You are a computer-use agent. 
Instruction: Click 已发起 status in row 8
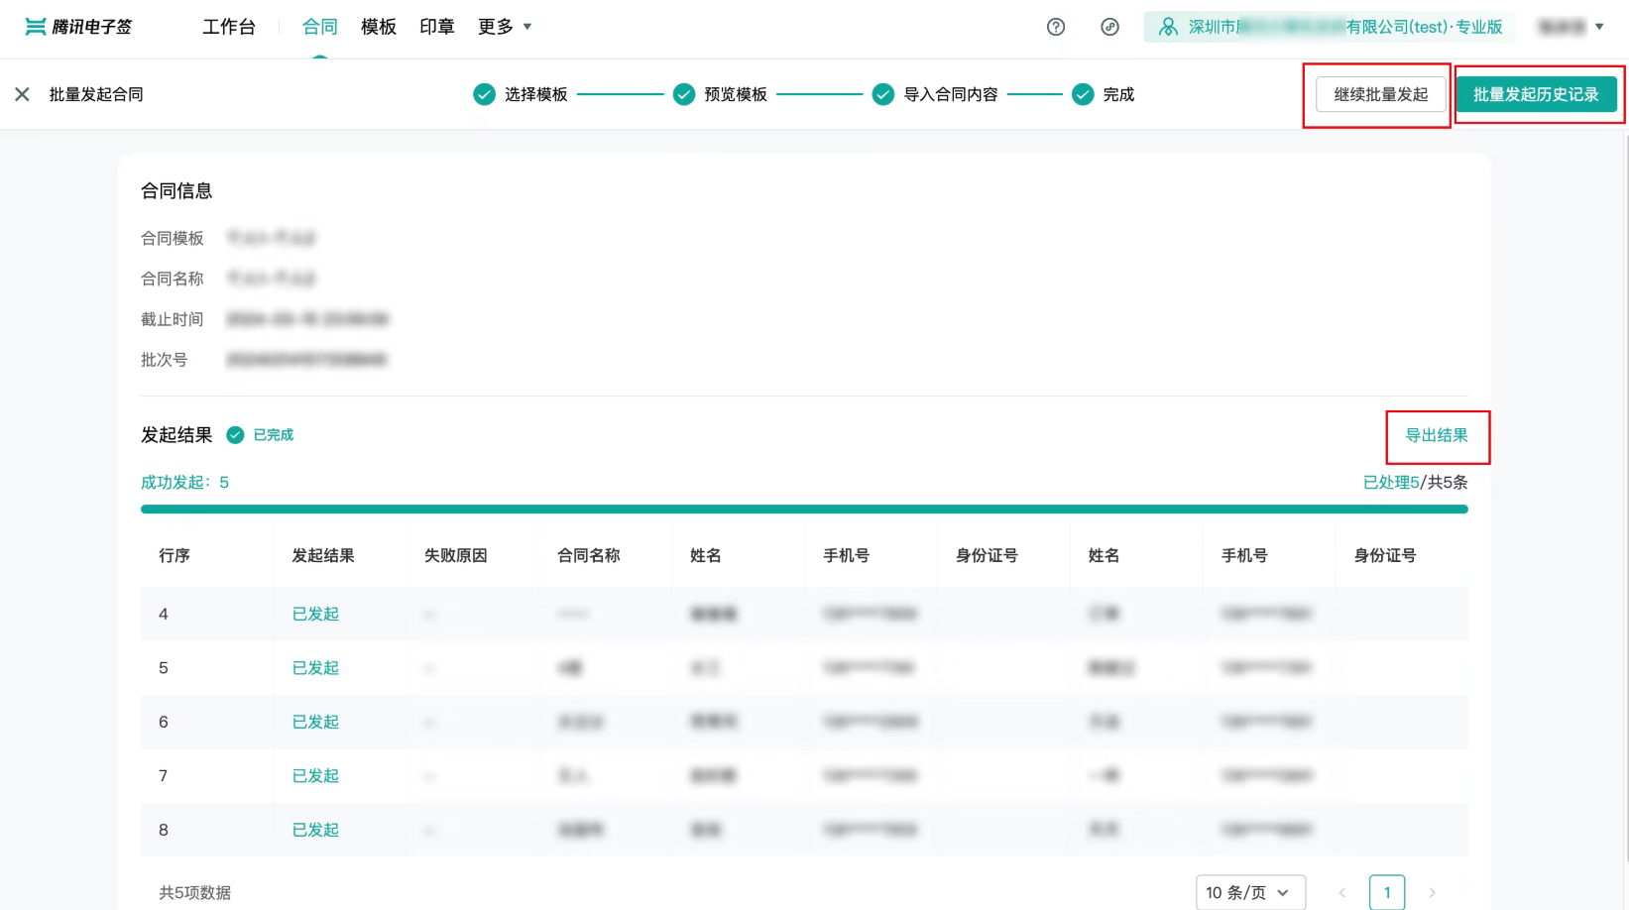click(x=315, y=830)
